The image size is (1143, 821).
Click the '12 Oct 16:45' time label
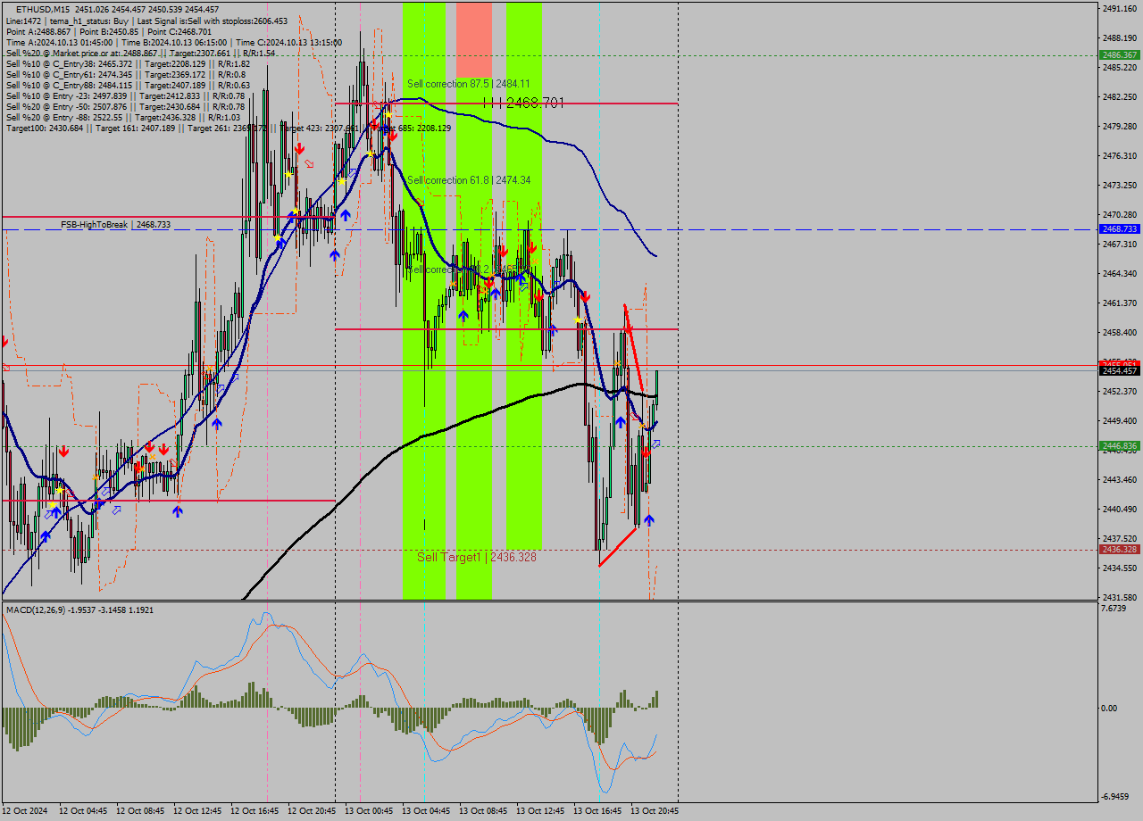(x=254, y=811)
